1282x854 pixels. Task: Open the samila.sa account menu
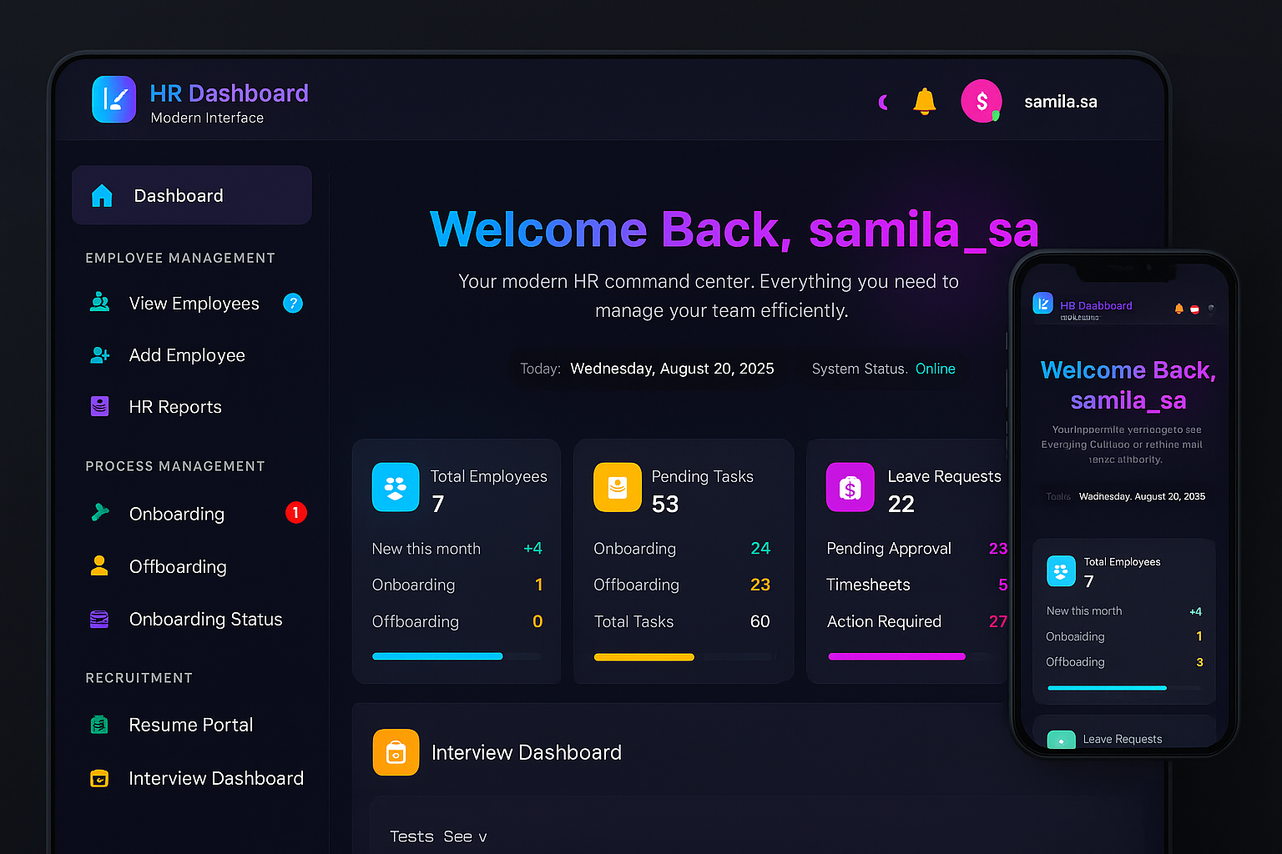point(1060,102)
